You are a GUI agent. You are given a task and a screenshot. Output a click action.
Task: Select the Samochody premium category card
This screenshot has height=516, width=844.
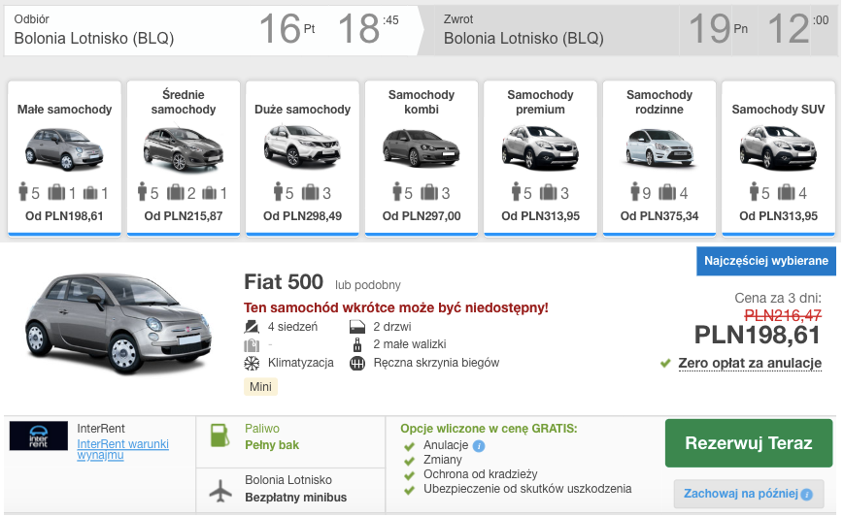tap(540, 158)
